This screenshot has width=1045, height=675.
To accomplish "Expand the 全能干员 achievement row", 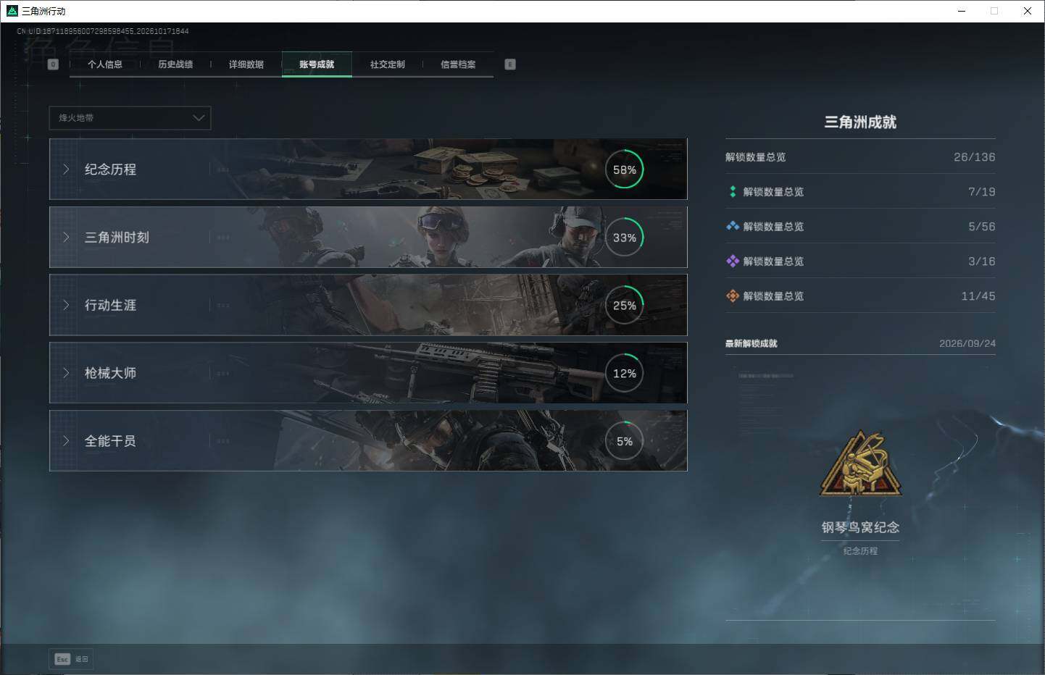I will tap(368, 440).
